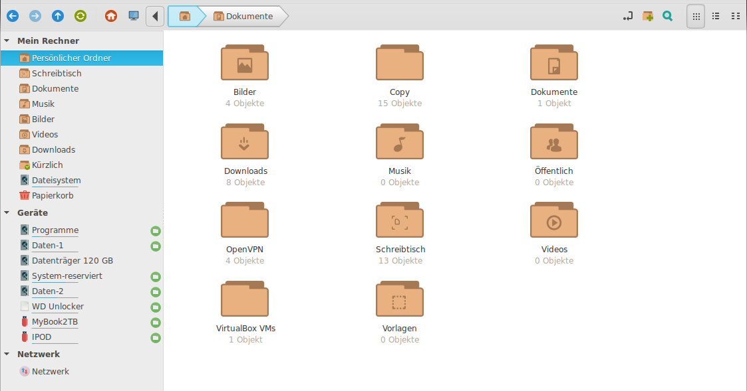Go to the home folder via the orange house icon
The height and width of the screenshot is (391, 747).
[x=111, y=16]
